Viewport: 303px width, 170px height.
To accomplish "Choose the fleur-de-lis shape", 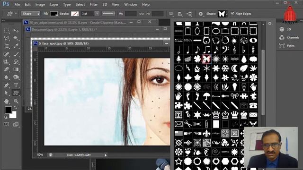I will coord(206,133).
